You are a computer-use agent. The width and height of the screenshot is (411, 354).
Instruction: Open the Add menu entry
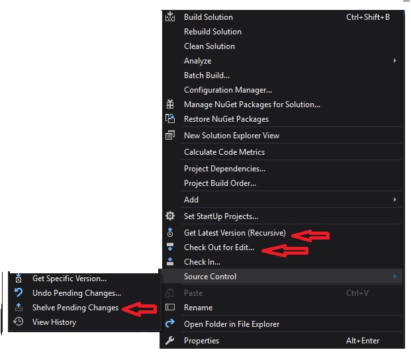283,199
